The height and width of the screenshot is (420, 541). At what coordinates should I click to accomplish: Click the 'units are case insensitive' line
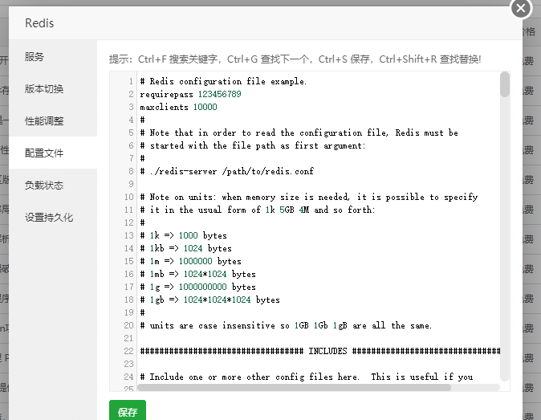click(x=286, y=325)
